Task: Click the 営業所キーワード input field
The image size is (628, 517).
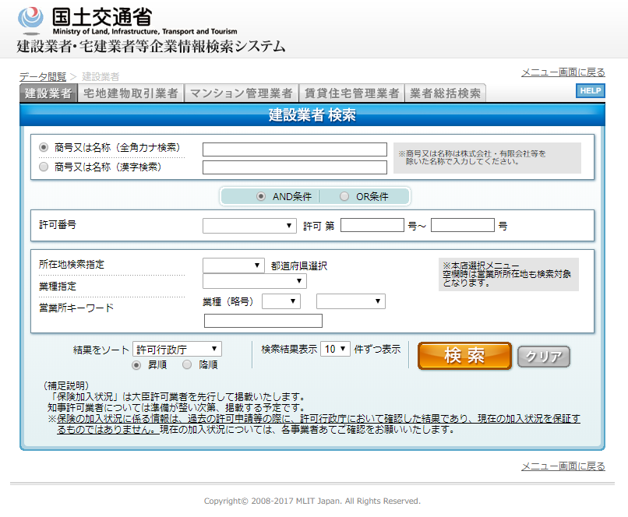Action: point(263,321)
